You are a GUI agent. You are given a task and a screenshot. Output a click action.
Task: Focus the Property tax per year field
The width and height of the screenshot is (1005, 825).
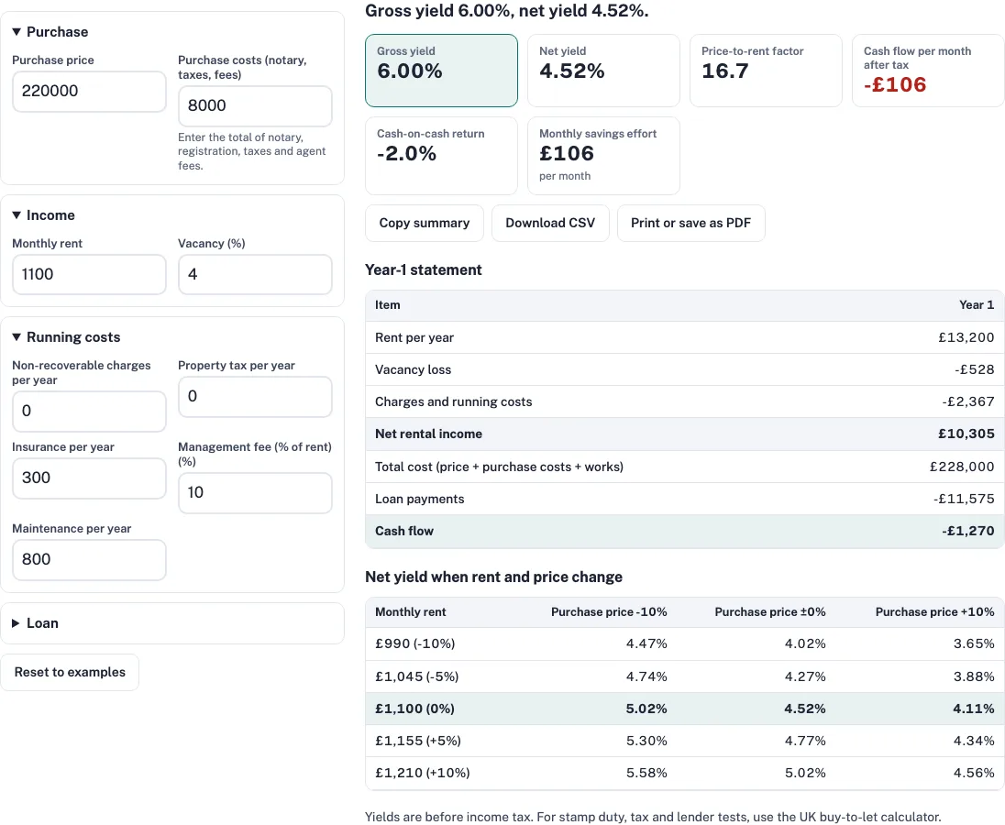coord(255,397)
